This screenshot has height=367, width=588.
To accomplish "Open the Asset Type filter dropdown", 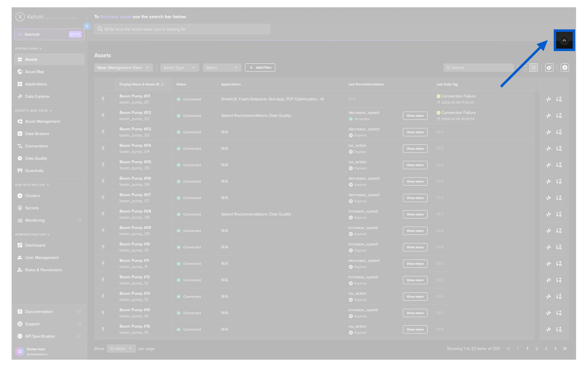I will point(179,68).
